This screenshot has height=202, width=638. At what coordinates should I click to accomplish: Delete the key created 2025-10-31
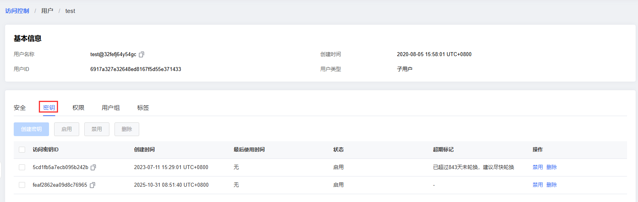[x=552, y=185]
